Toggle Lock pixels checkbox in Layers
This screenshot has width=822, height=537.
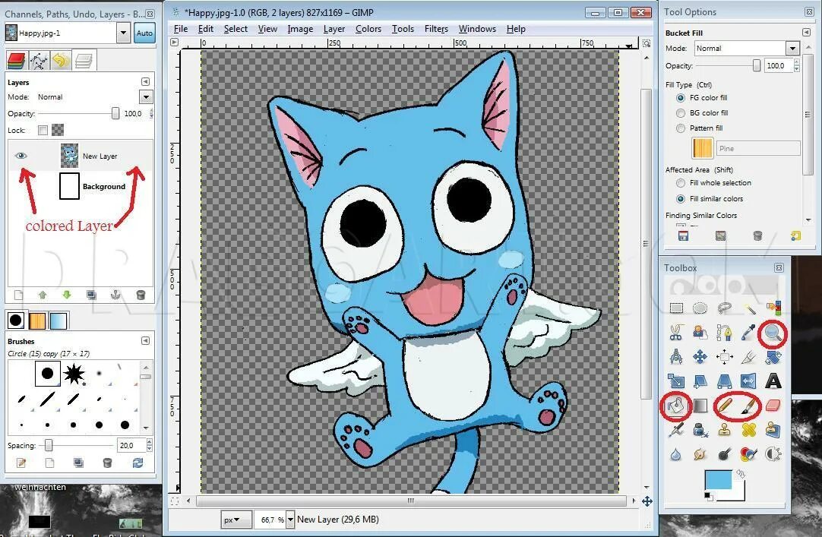point(43,130)
